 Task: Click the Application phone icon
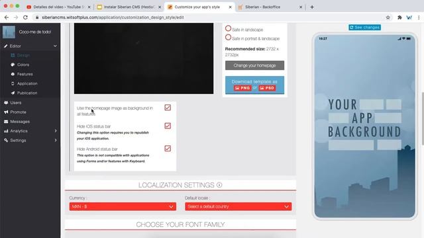pyautogui.click(x=13, y=84)
